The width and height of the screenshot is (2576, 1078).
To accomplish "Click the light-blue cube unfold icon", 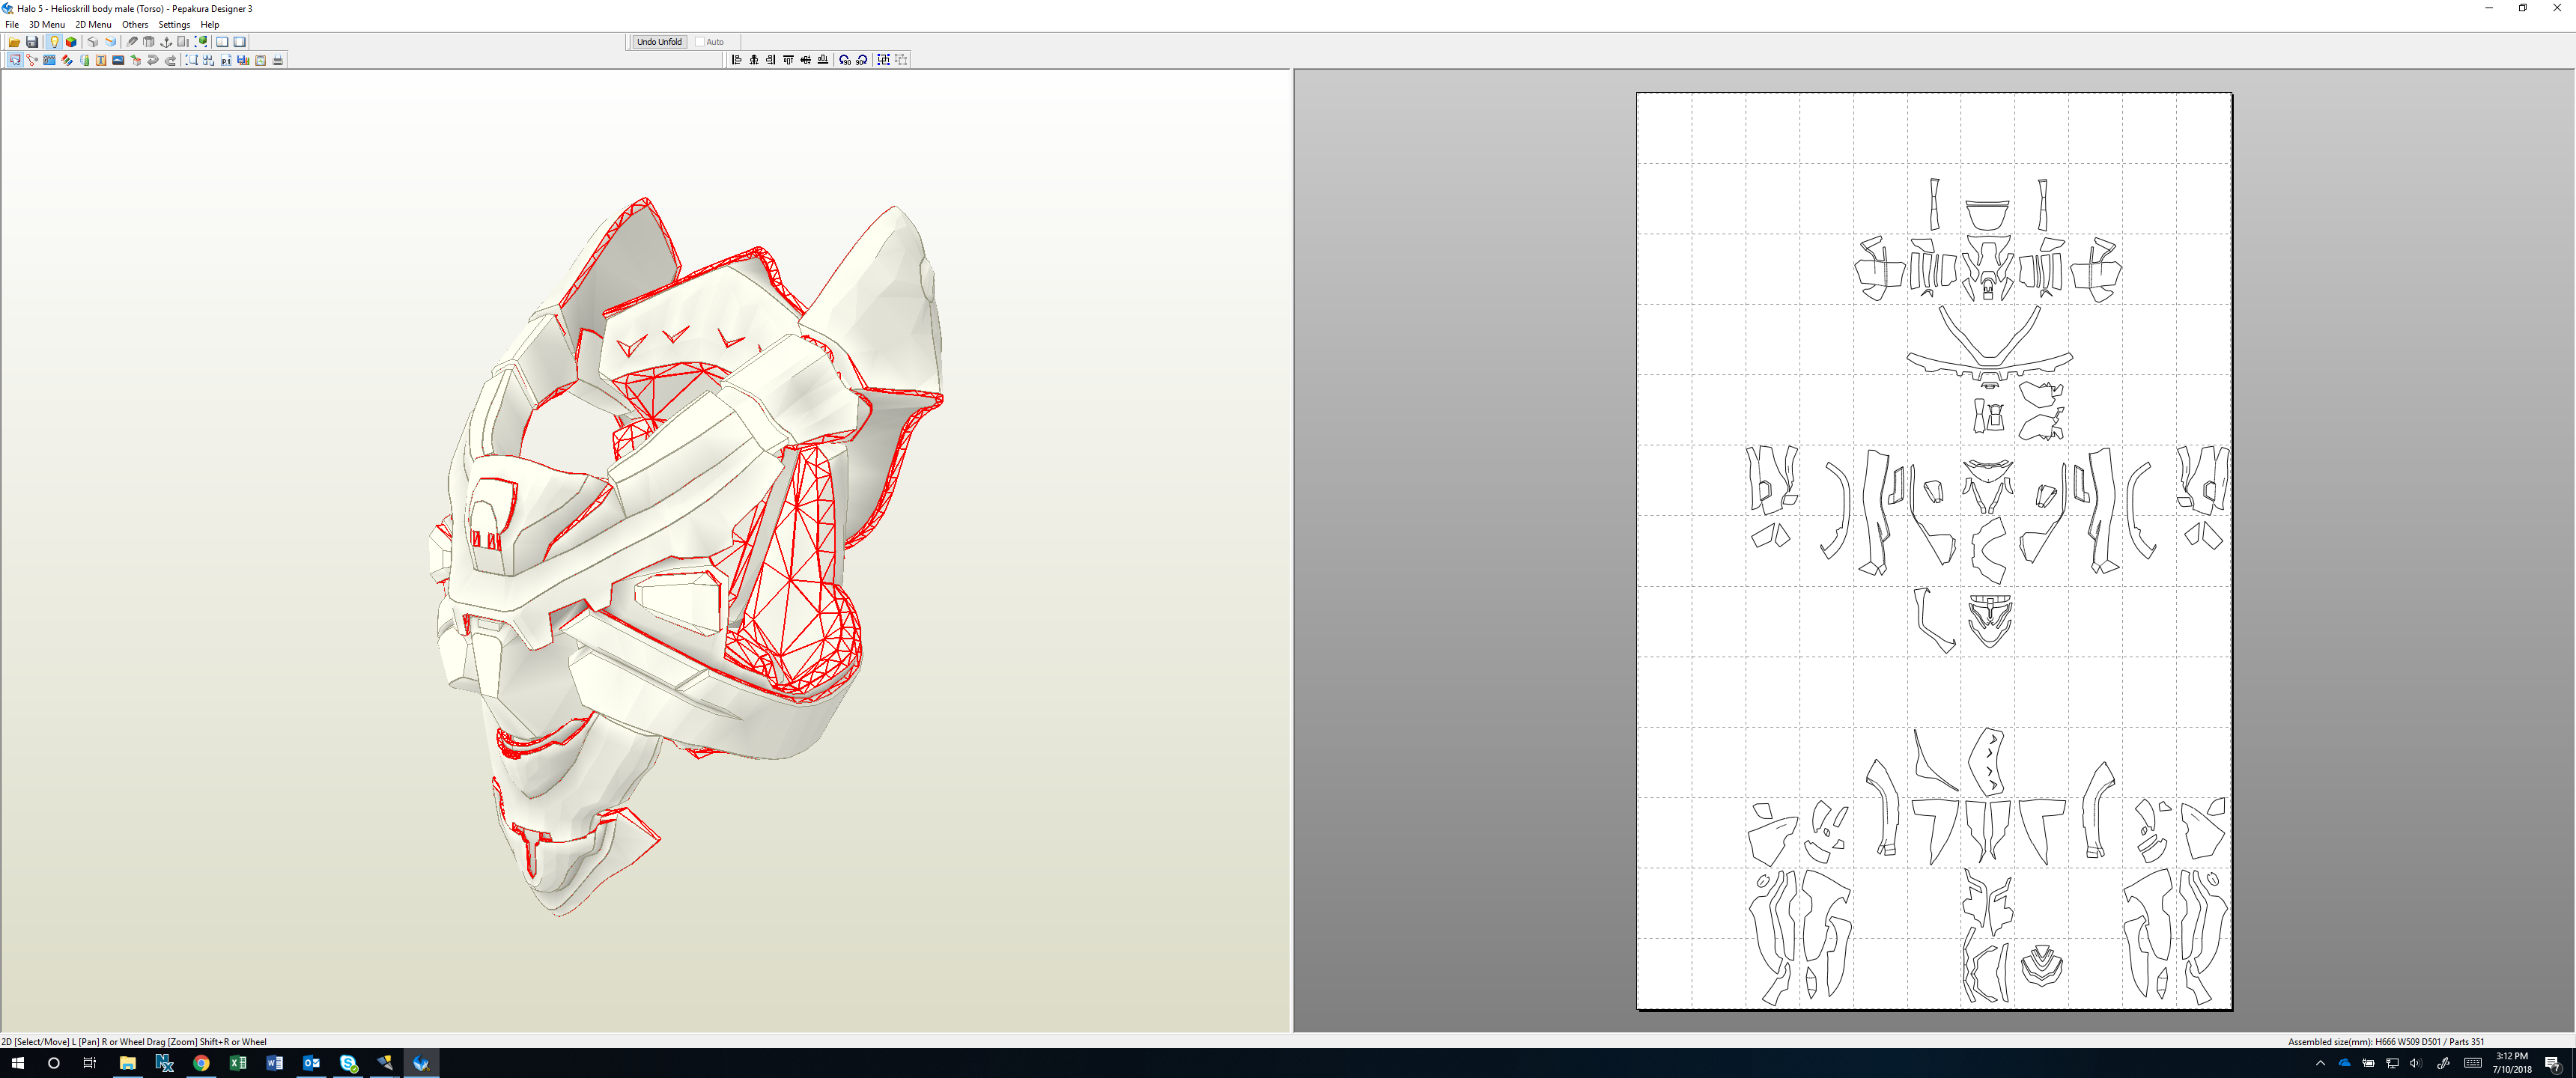I will pos(111,42).
